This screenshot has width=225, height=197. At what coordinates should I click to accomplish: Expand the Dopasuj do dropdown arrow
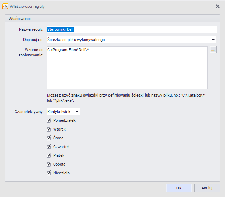pyautogui.click(x=213, y=40)
